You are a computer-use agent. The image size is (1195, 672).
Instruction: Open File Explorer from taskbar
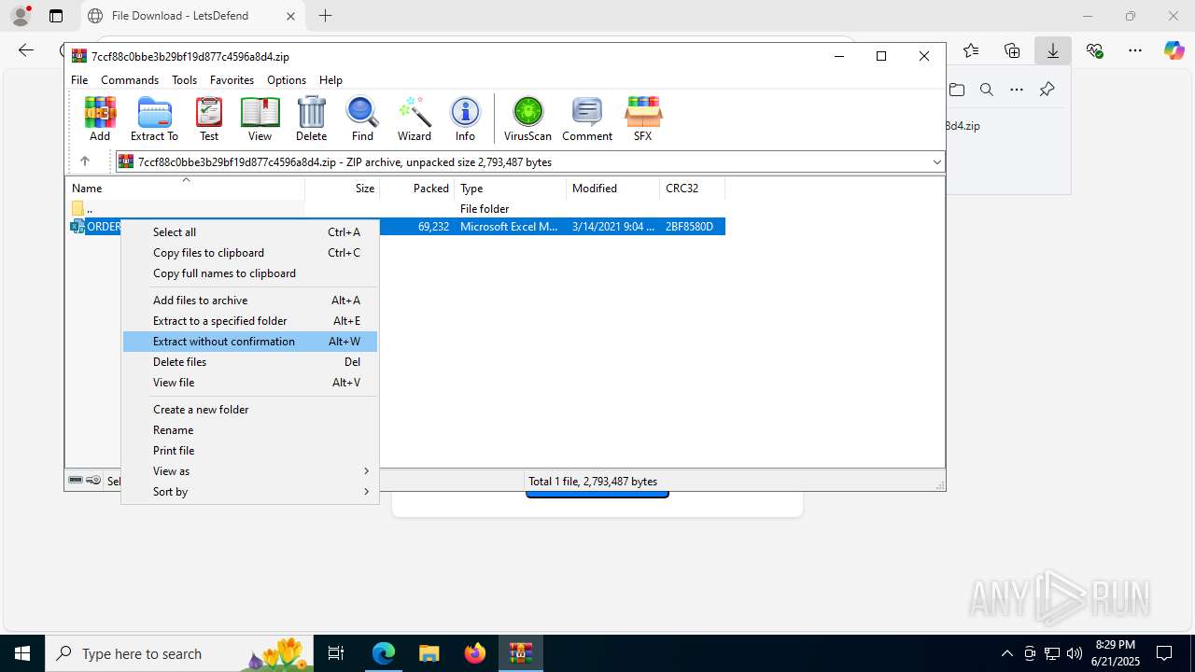pyautogui.click(x=429, y=653)
